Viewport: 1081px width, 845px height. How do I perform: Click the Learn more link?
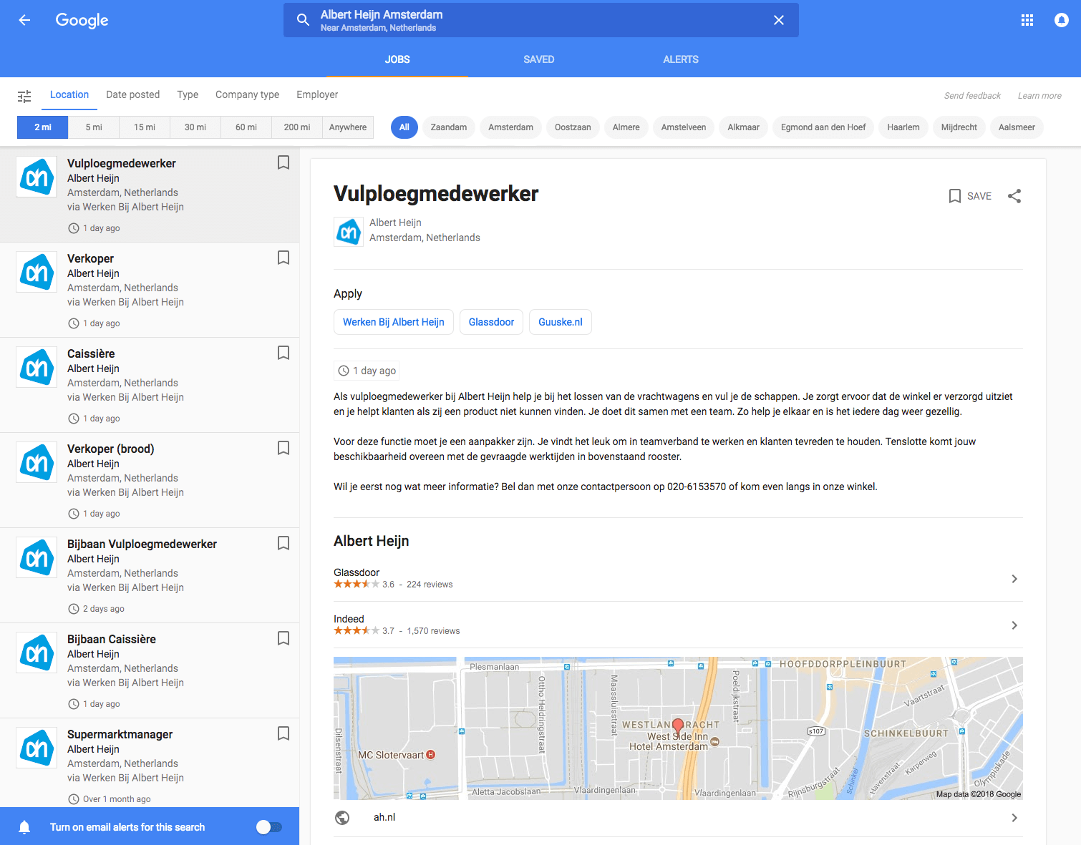click(1039, 96)
